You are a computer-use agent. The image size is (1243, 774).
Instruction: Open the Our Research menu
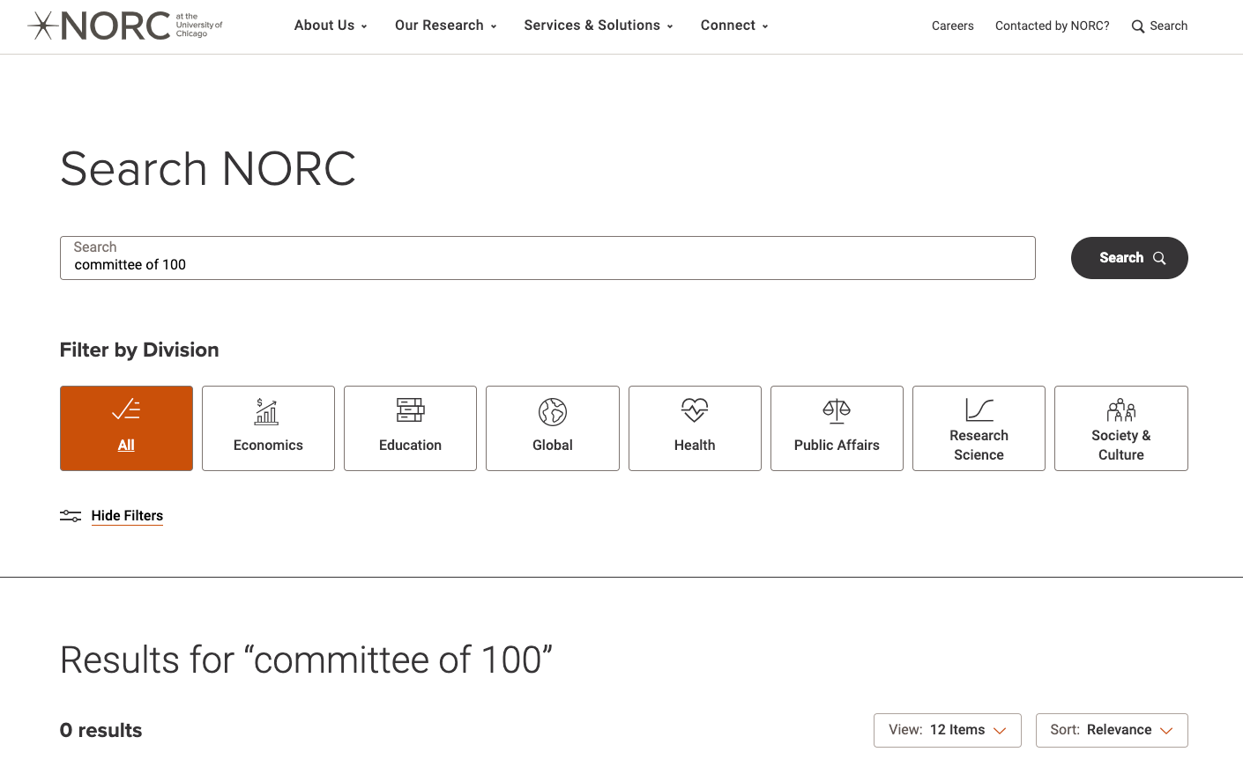tap(446, 26)
